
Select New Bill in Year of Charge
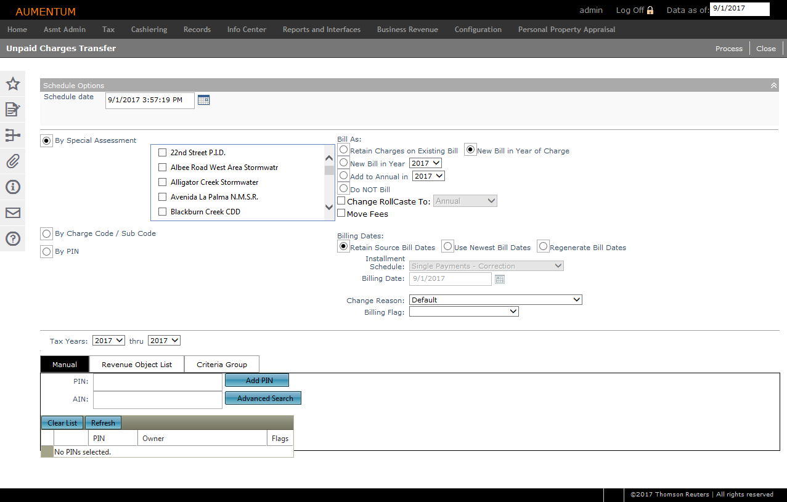(x=471, y=150)
